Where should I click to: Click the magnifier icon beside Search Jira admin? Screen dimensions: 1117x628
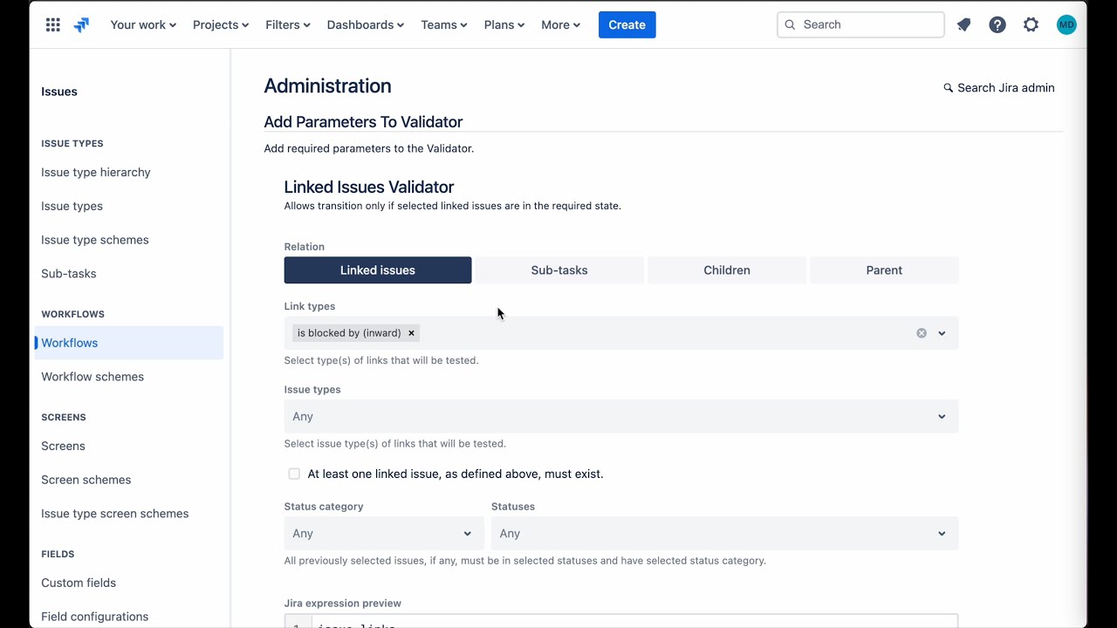click(949, 88)
